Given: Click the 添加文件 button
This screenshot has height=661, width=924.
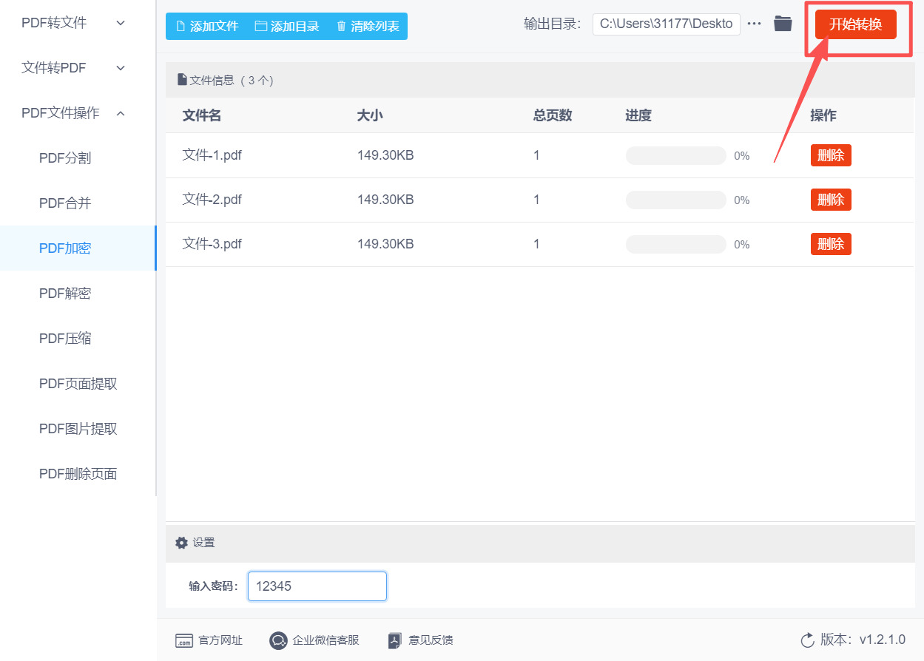Looking at the screenshot, I should coord(206,27).
